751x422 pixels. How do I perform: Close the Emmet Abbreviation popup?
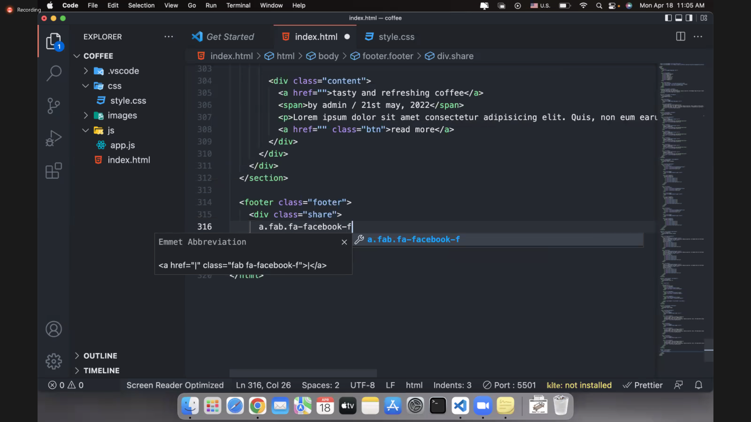(x=344, y=242)
